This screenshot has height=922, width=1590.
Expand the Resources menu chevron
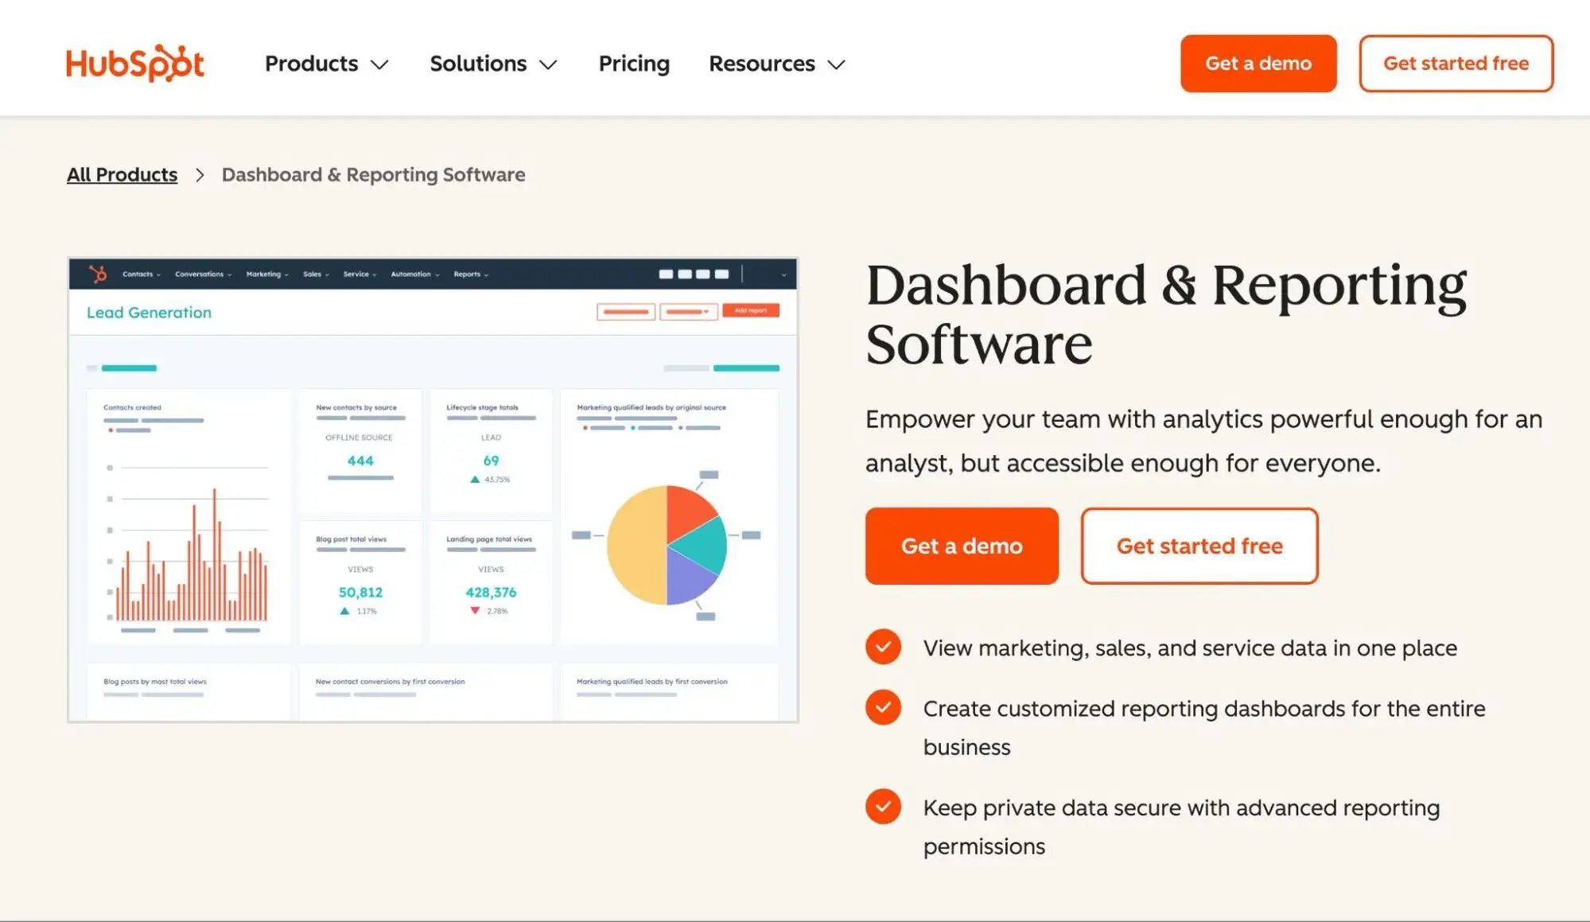point(836,64)
